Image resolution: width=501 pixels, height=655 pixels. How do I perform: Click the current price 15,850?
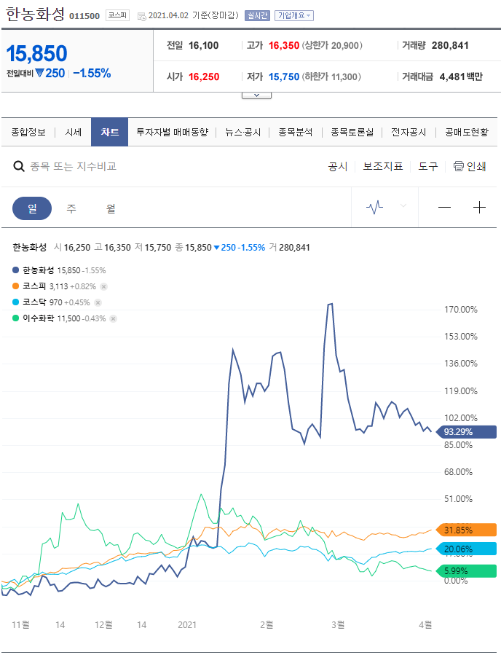point(36,53)
